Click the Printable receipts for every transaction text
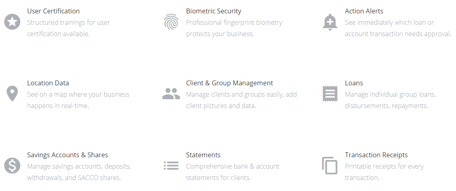 [x=384, y=172]
